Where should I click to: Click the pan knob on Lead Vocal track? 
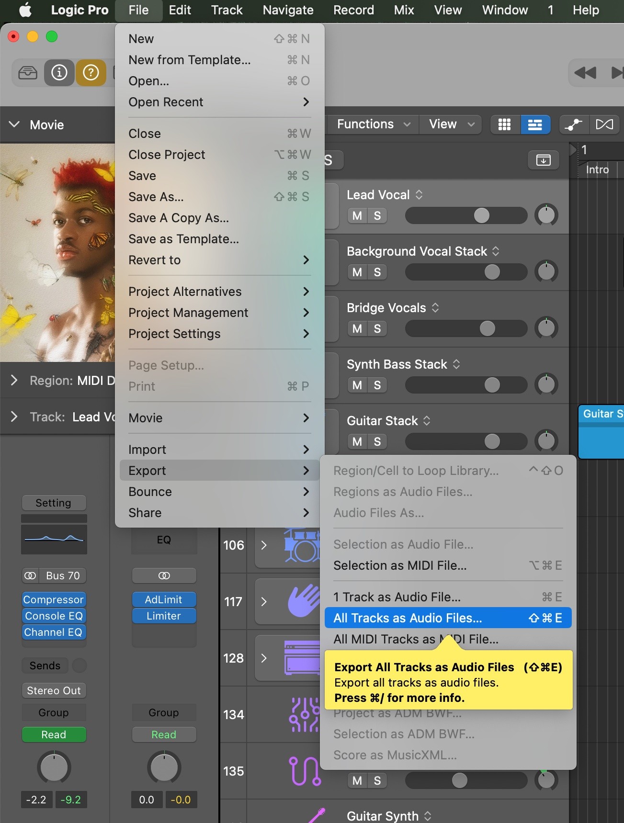click(546, 215)
